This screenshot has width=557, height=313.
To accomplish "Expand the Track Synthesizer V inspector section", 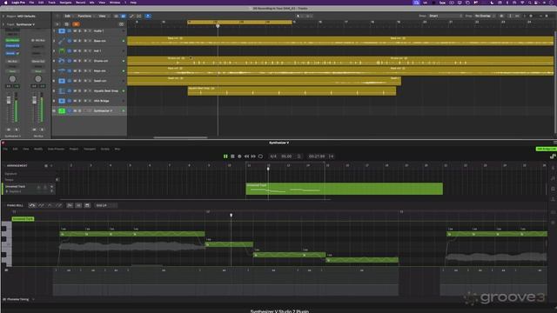I will coord(3,24).
